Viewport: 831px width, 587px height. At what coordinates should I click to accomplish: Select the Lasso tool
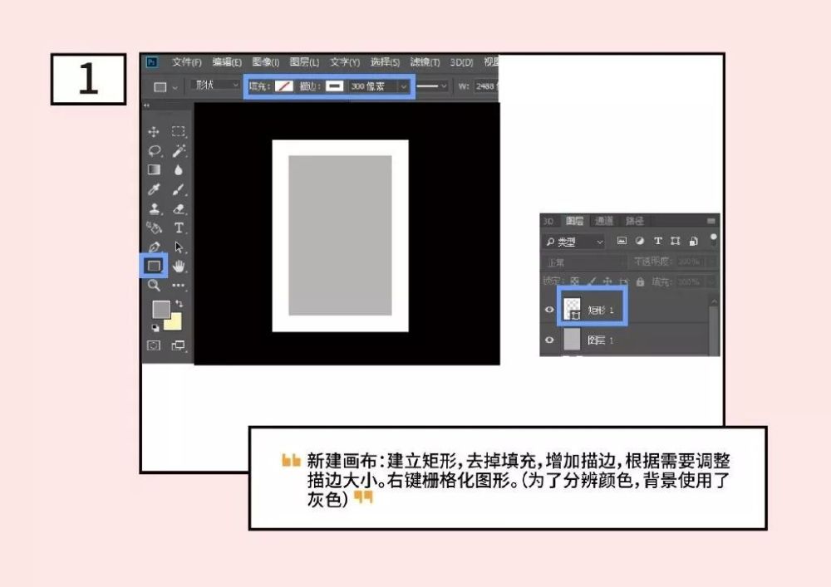click(155, 151)
